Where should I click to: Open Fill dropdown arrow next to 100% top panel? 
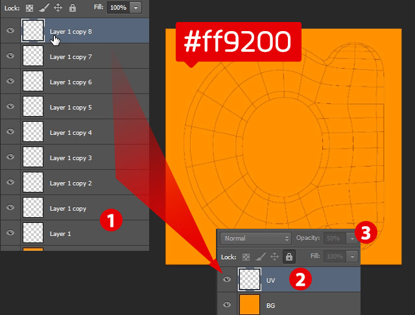(x=136, y=8)
